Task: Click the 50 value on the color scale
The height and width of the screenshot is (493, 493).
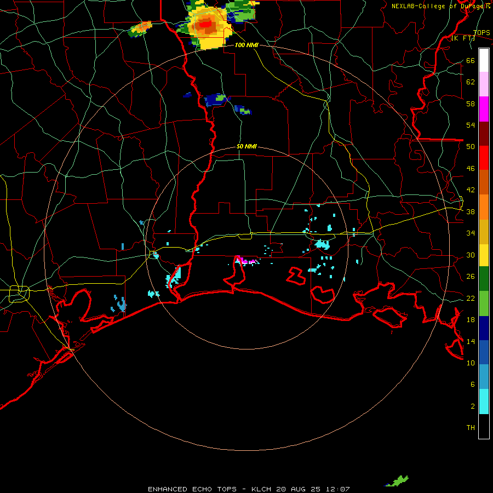Action: [x=471, y=147]
